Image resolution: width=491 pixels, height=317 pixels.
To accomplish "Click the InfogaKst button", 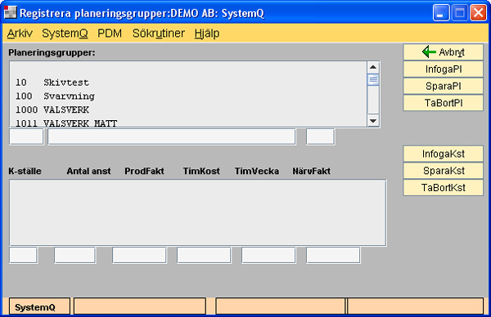I will (x=443, y=154).
